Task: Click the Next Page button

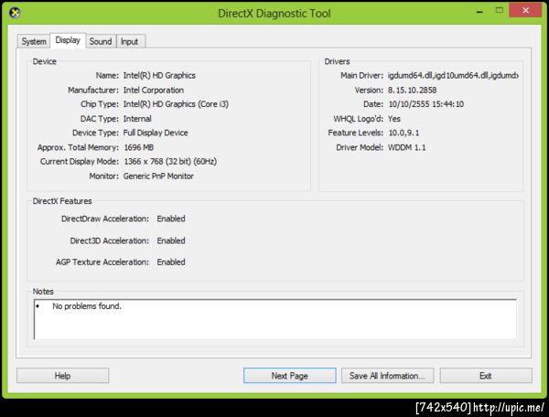Action: [x=289, y=376]
